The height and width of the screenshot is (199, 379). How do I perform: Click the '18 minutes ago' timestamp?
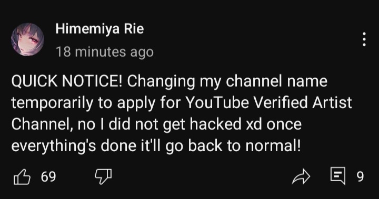105,52
